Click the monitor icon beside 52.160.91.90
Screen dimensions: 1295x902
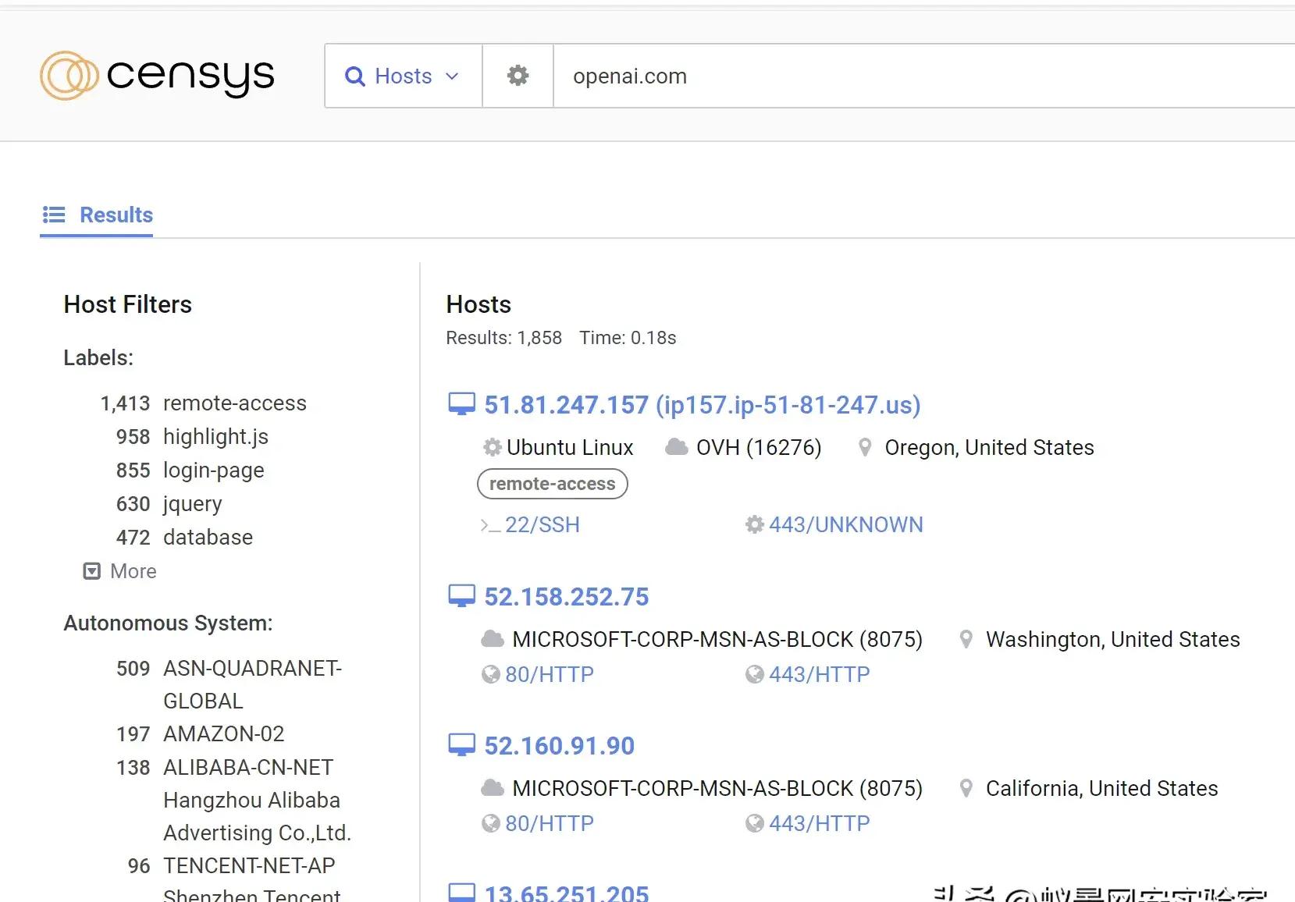(x=461, y=745)
